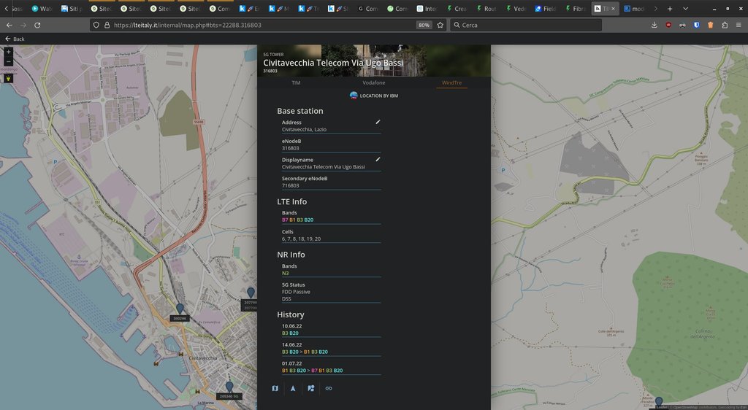Bookmark this page with the star icon
This screenshot has width=748, height=410.
click(440, 25)
